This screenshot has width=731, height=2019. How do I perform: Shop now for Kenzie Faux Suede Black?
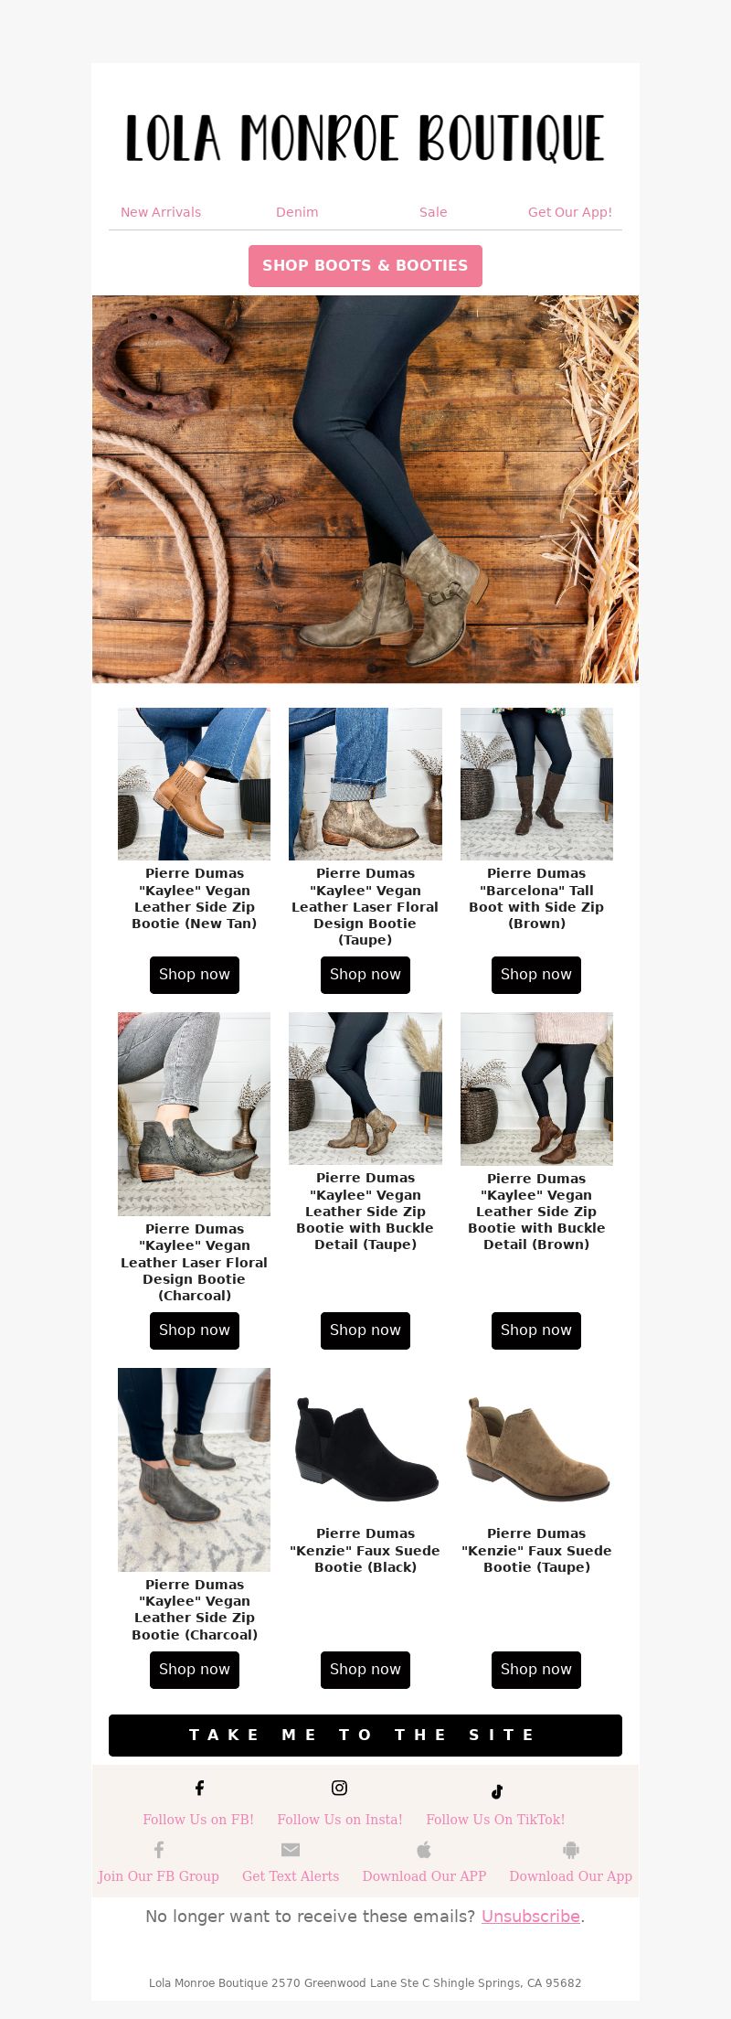[x=365, y=1670]
